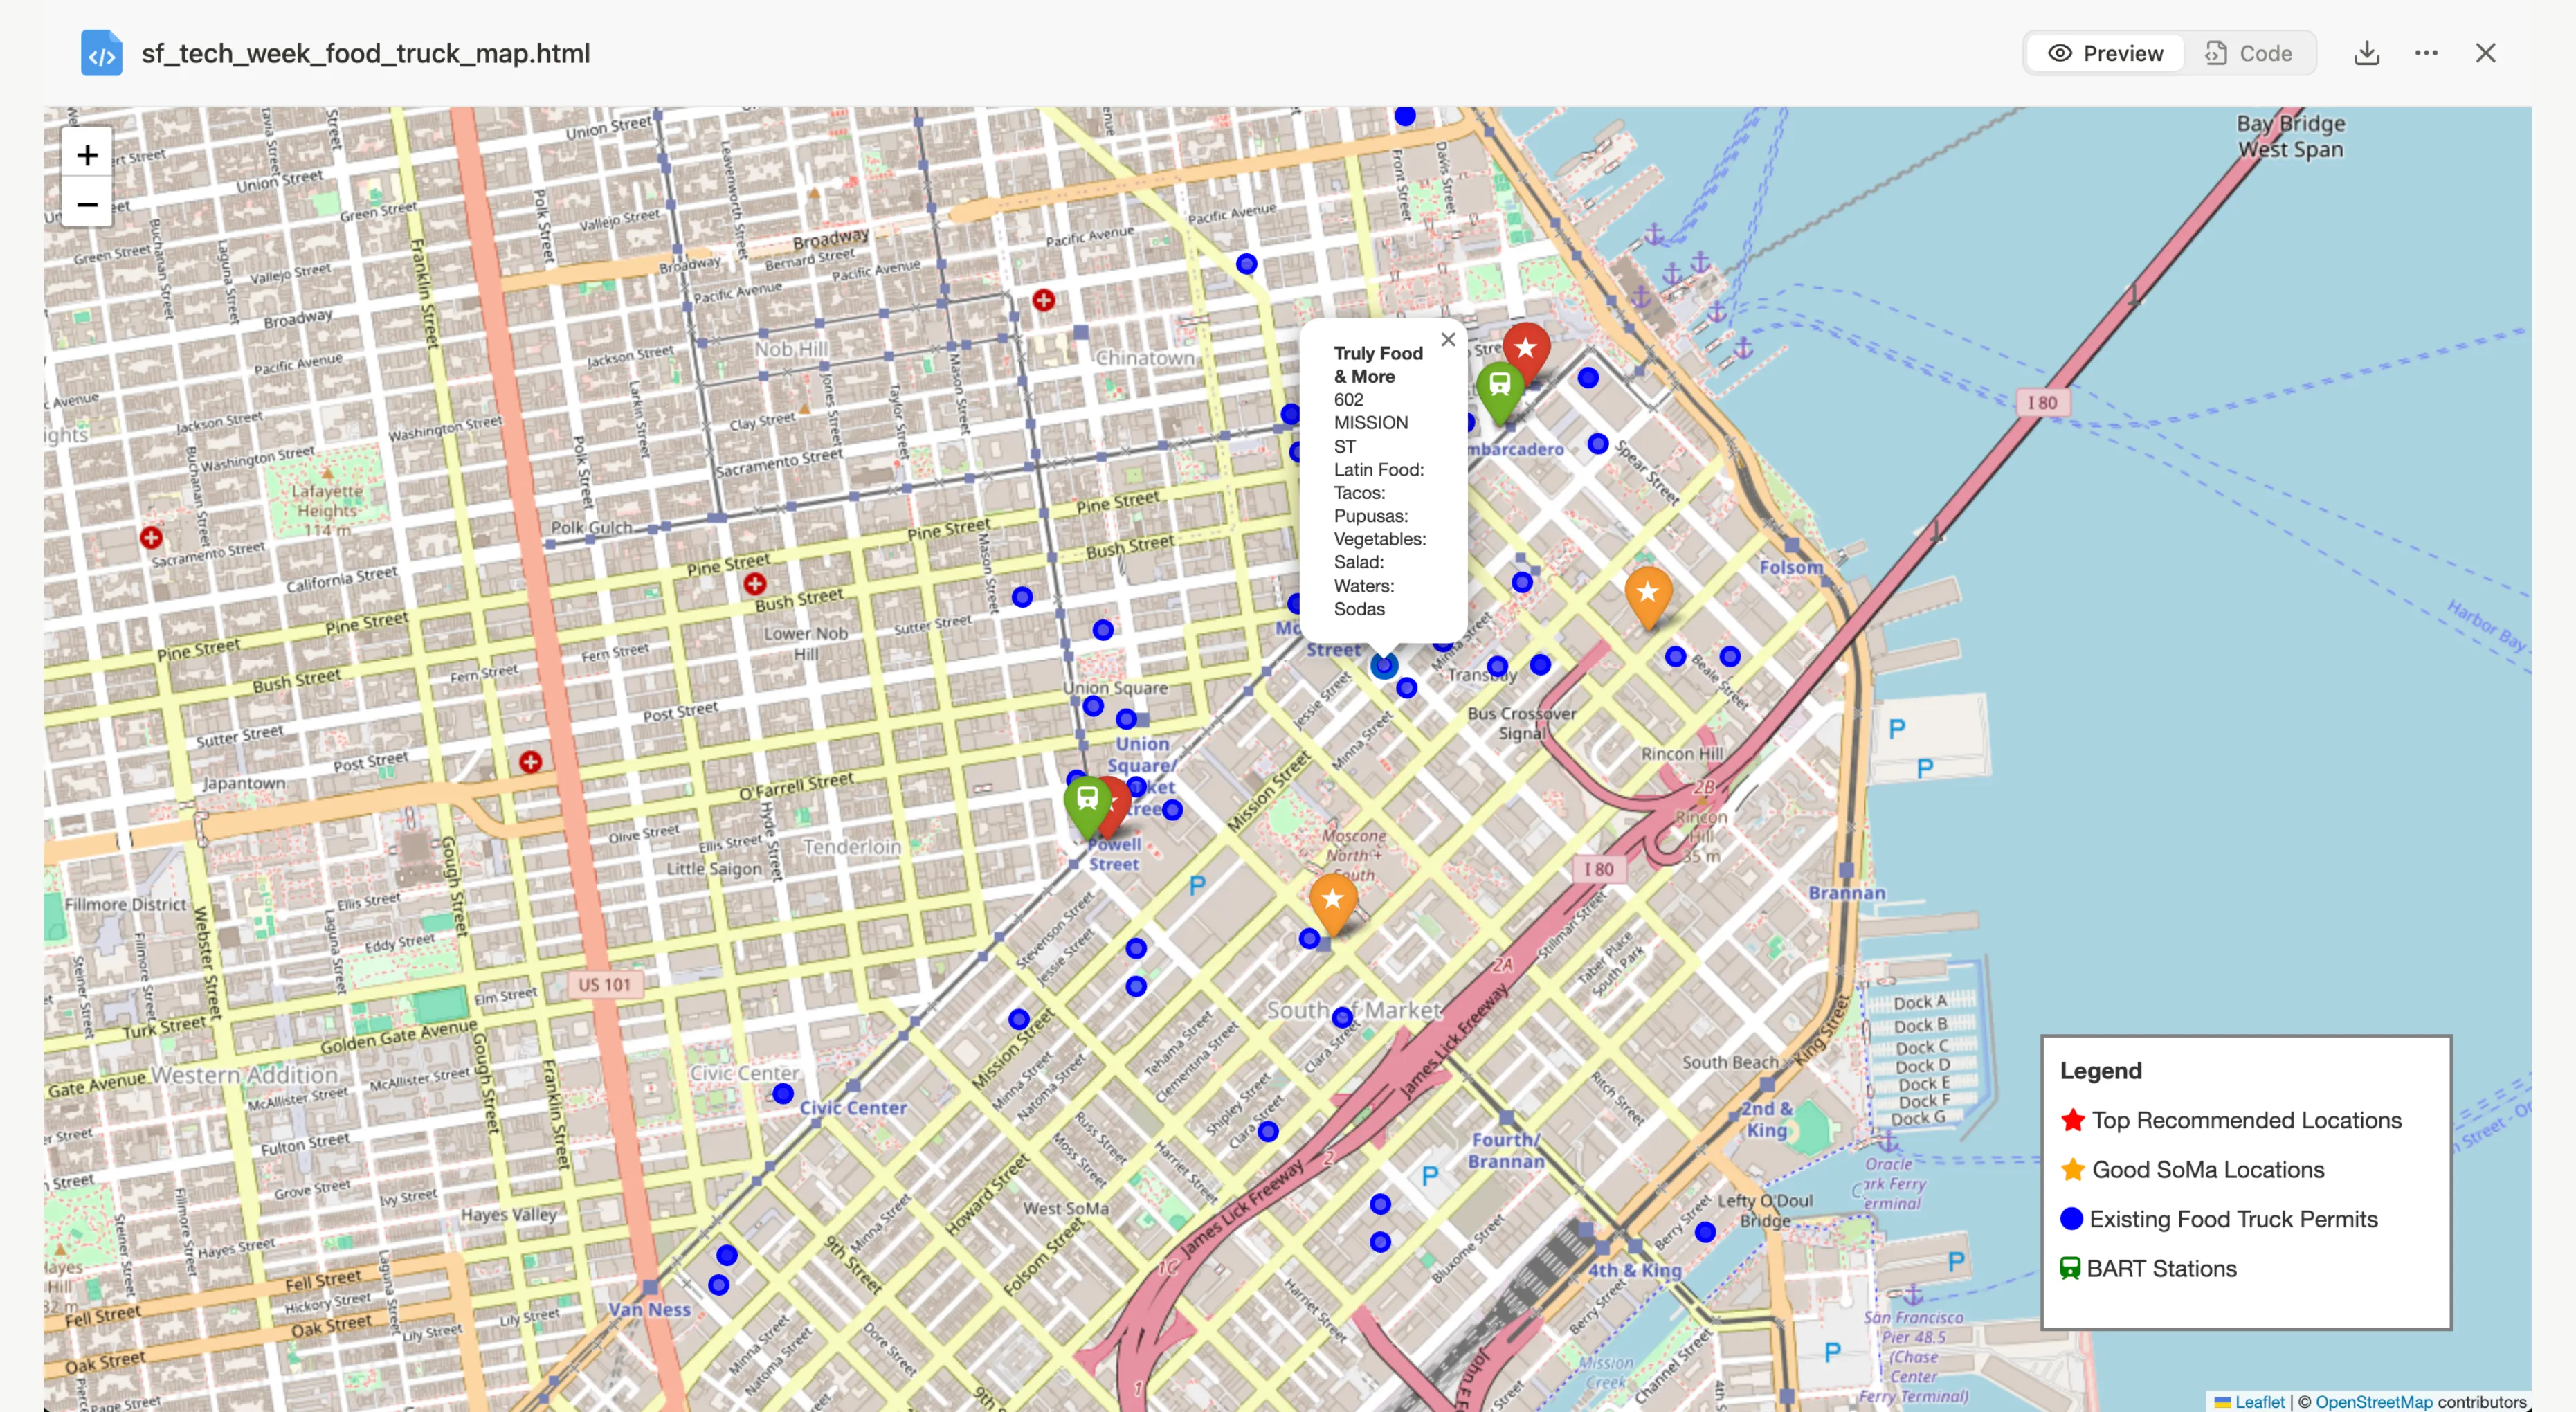Click red star marker near Embarcadero
The width and height of the screenshot is (2576, 1412).
click(1525, 350)
